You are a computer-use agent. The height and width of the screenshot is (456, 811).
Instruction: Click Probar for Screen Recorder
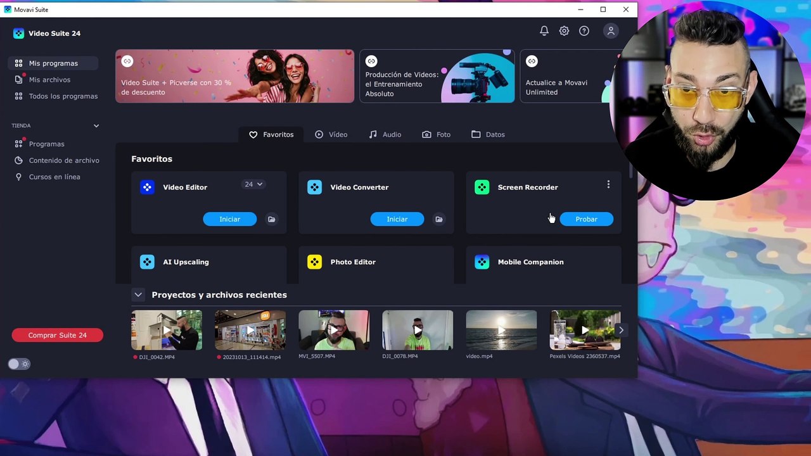[x=586, y=219]
